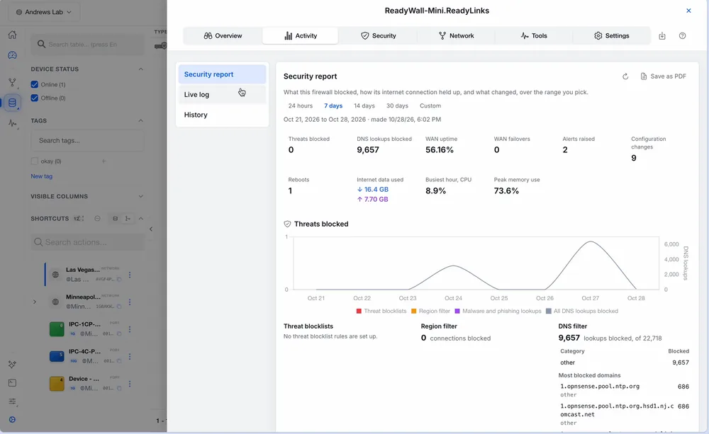
Task: Open three-dot menu for Minneapol shortcut
Action: tap(130, 302)
